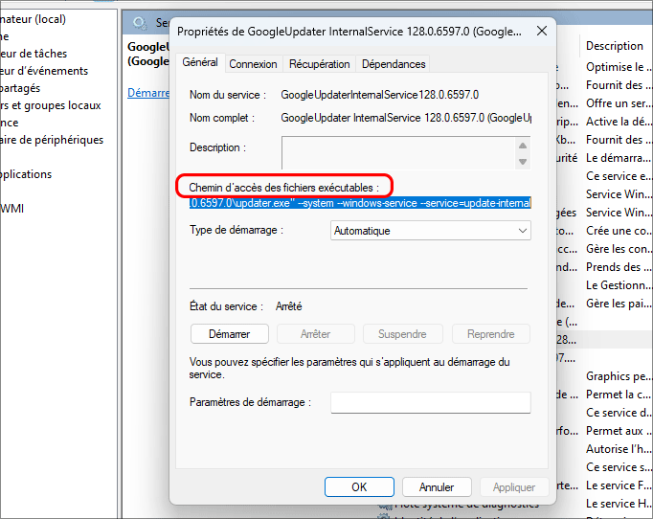Focus the Paramètres de démarrage input field
Viewport: 653px width, 519px height.
(430, 402)
